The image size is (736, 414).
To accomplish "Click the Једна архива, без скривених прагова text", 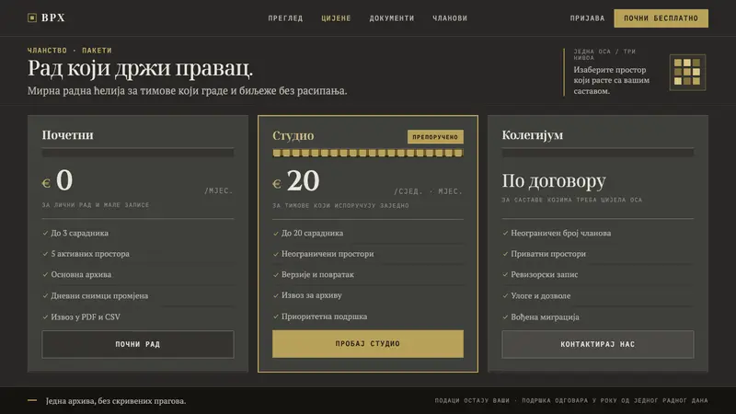I will (x=116, y=401).
